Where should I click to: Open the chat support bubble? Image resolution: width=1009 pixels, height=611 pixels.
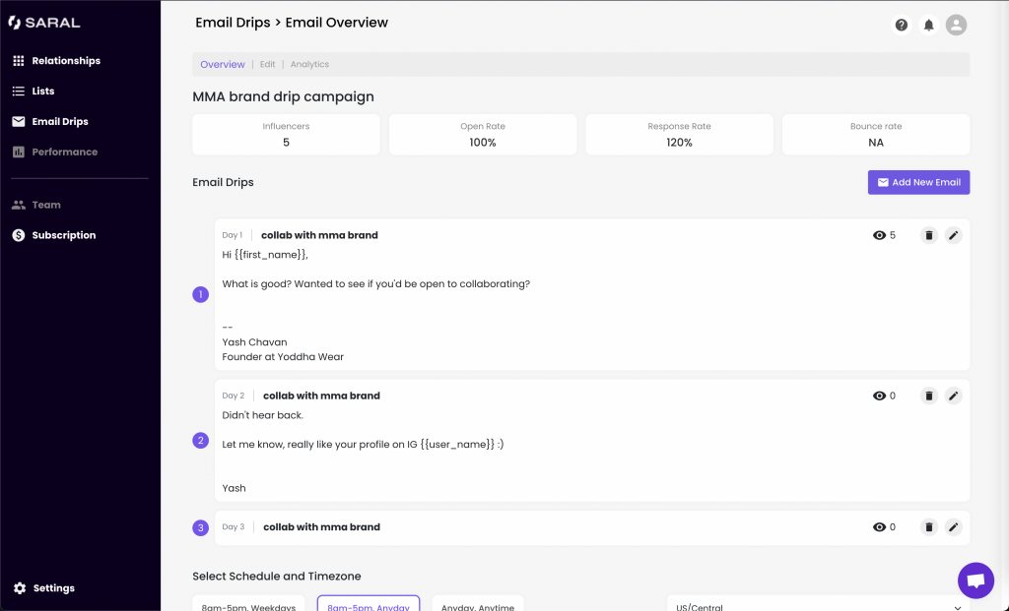pyautogui.click(x=975, y=580)
